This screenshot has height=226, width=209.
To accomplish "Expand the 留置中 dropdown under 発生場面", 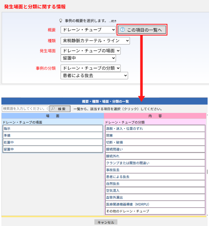I will (90, 58).
